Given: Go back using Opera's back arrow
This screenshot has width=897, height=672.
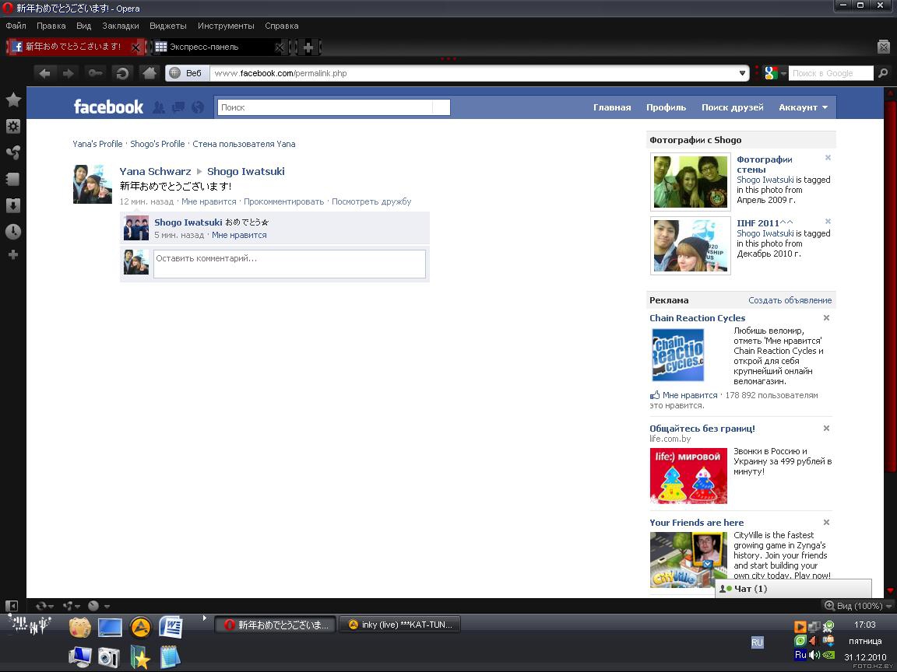Looking at the screenshot, I should click(x=44, y=73).
